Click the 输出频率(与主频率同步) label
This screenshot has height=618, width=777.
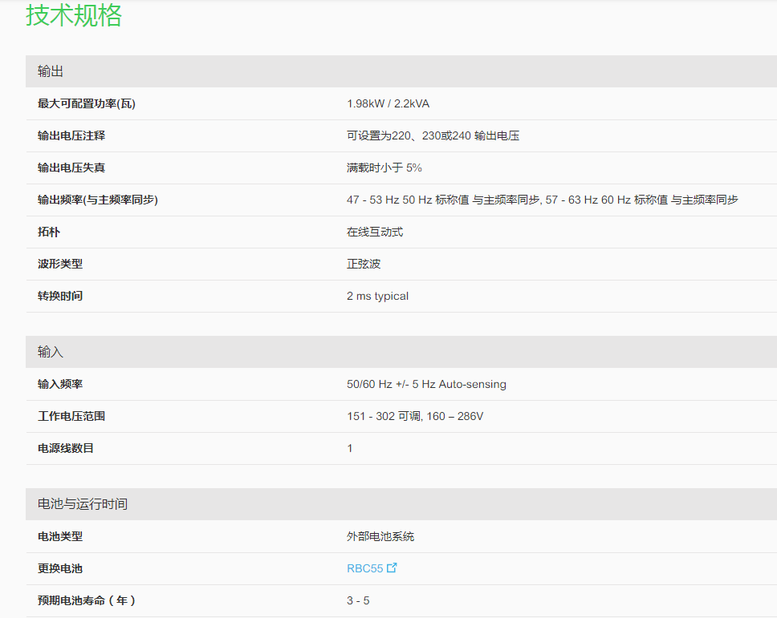[x=98, y=200]
